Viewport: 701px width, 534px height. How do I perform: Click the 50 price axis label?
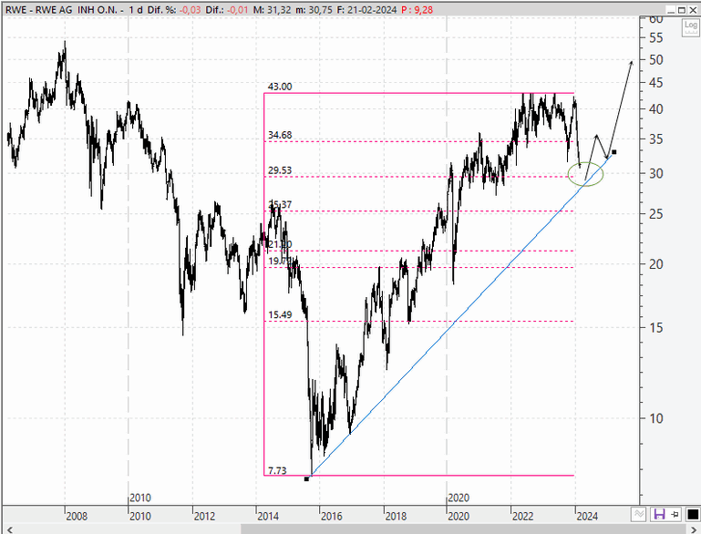point(655,60)
